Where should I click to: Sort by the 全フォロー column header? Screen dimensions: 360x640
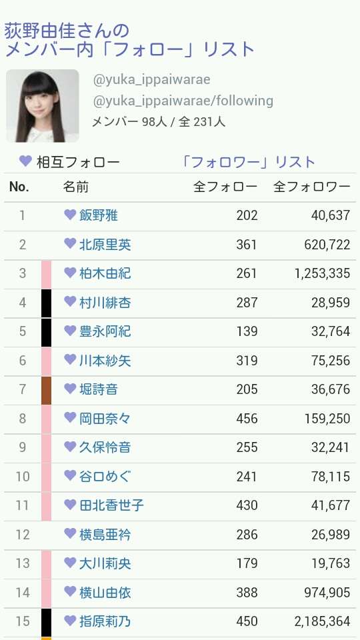click(225, 187)
